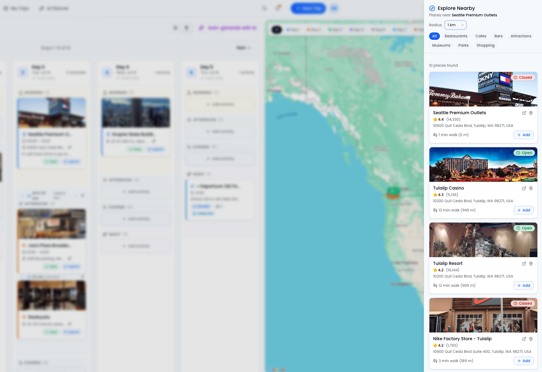Show Tulalip Casino map pin icon
The image size is (542, 372).
531,188
